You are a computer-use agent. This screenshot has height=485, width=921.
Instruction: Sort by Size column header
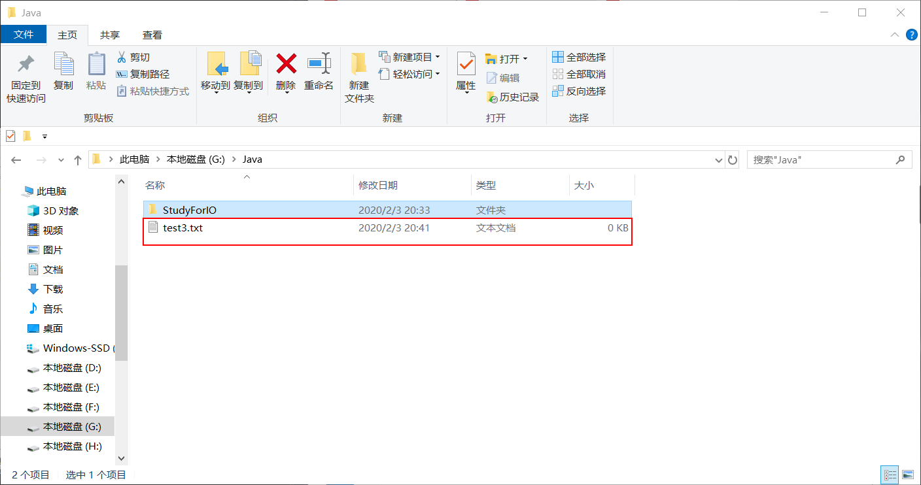[602, 185]
